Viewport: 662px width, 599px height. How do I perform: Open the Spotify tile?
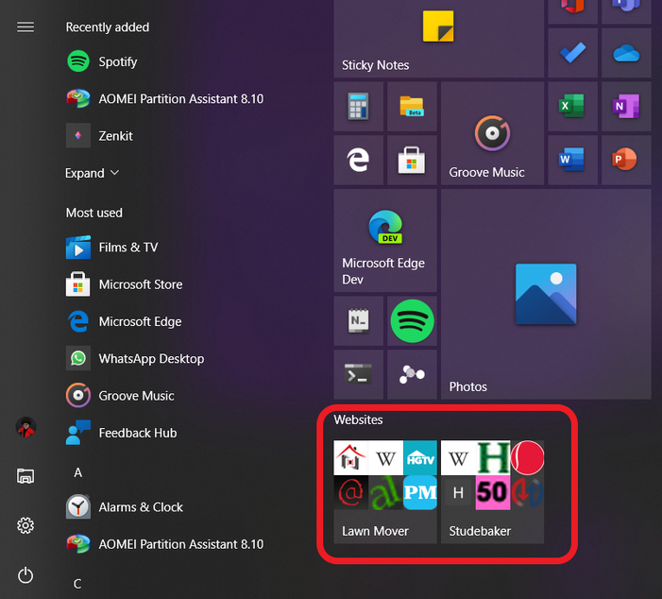[x=412, y=321]
